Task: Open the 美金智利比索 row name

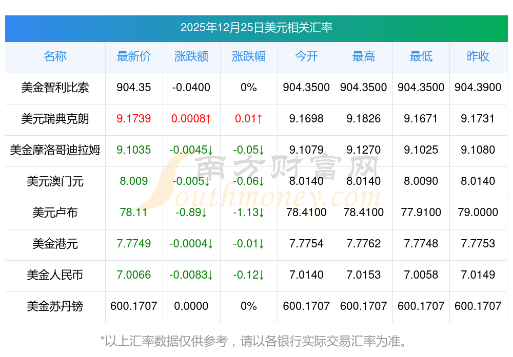Action: click(55, 88)
